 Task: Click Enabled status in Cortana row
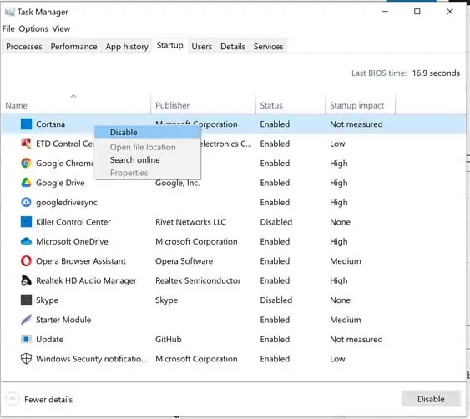[x=275, y=124]
